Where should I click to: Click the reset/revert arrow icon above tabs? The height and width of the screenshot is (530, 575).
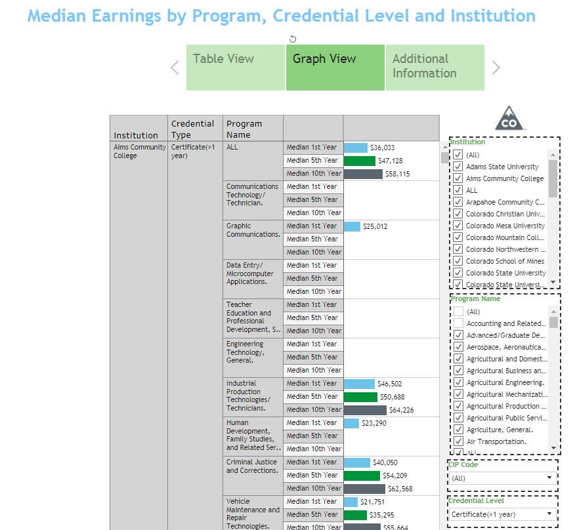293,39
